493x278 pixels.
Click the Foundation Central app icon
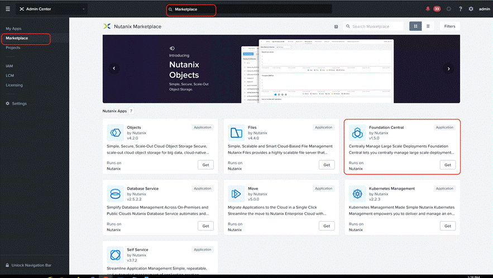[357, 133]
